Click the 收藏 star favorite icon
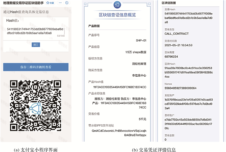This screenshot has height=152, width=226. tap(50, 3)
